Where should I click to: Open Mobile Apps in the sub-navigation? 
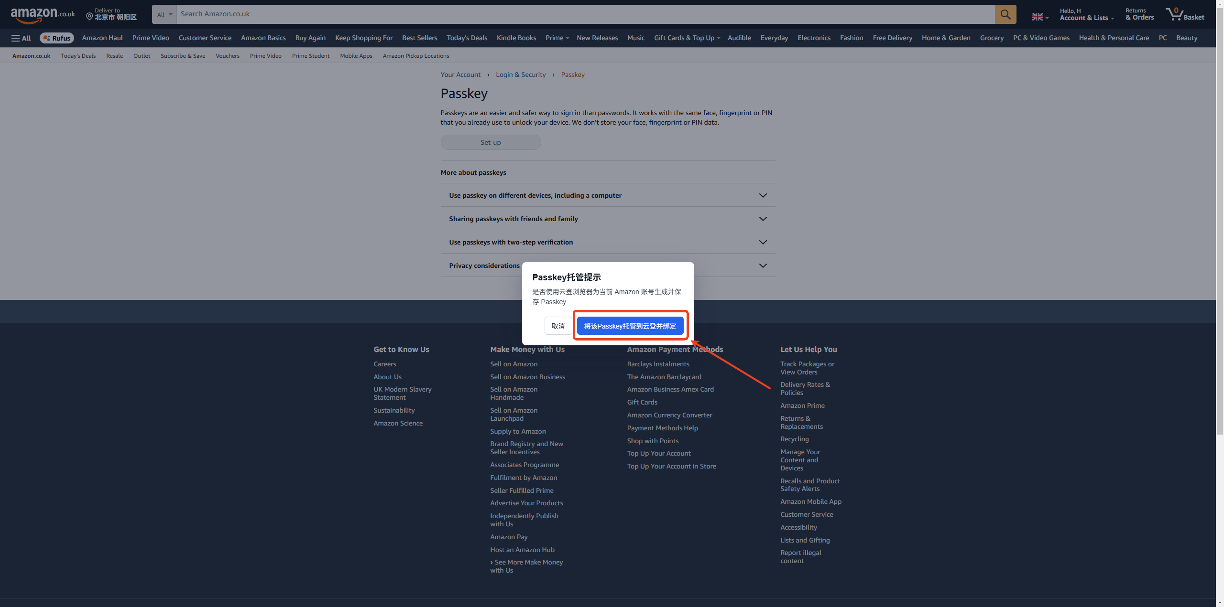click(x=356, y=56)
